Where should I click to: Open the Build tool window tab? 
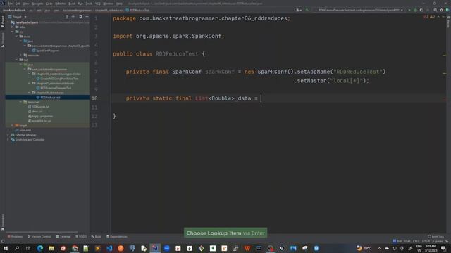click(97, 237)
